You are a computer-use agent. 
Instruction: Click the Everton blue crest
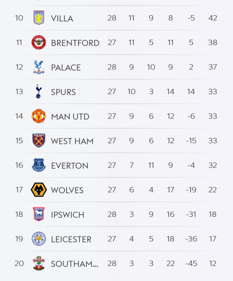(x=38, y=165)
